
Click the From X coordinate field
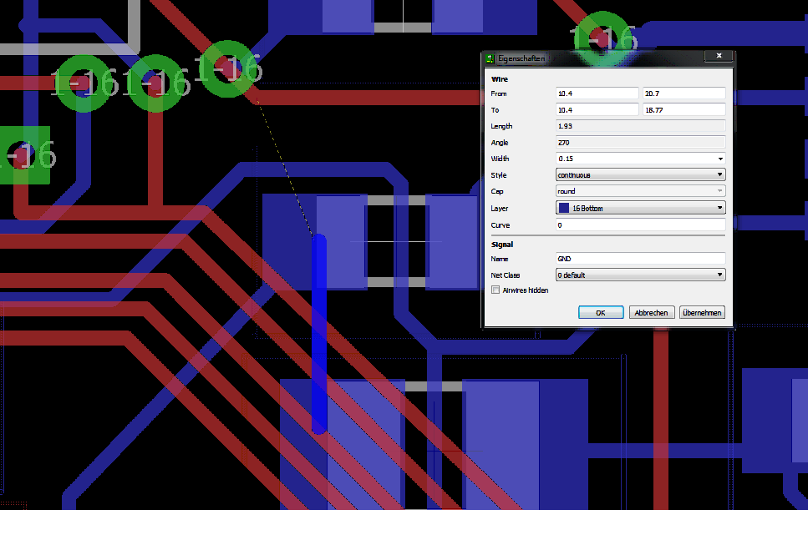point(597,93)
